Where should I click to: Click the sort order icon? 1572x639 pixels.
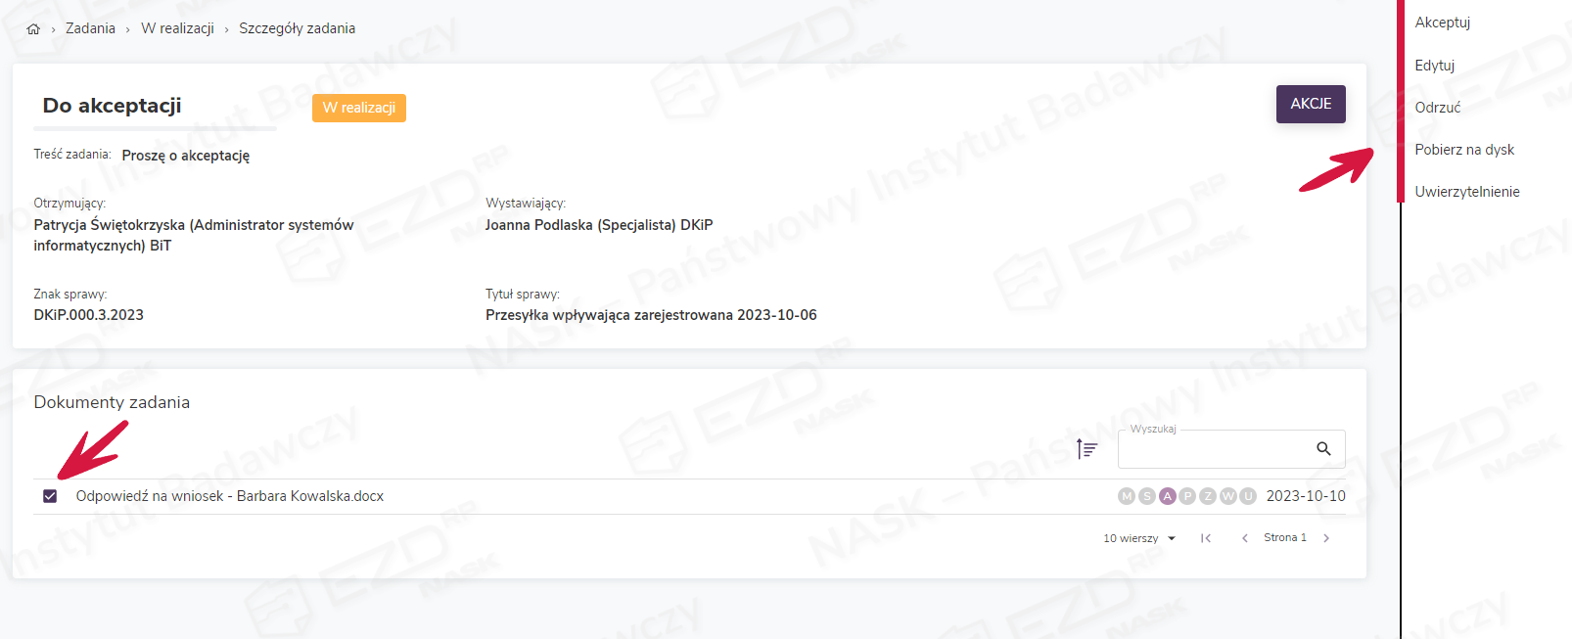[x=1087, y=449]
